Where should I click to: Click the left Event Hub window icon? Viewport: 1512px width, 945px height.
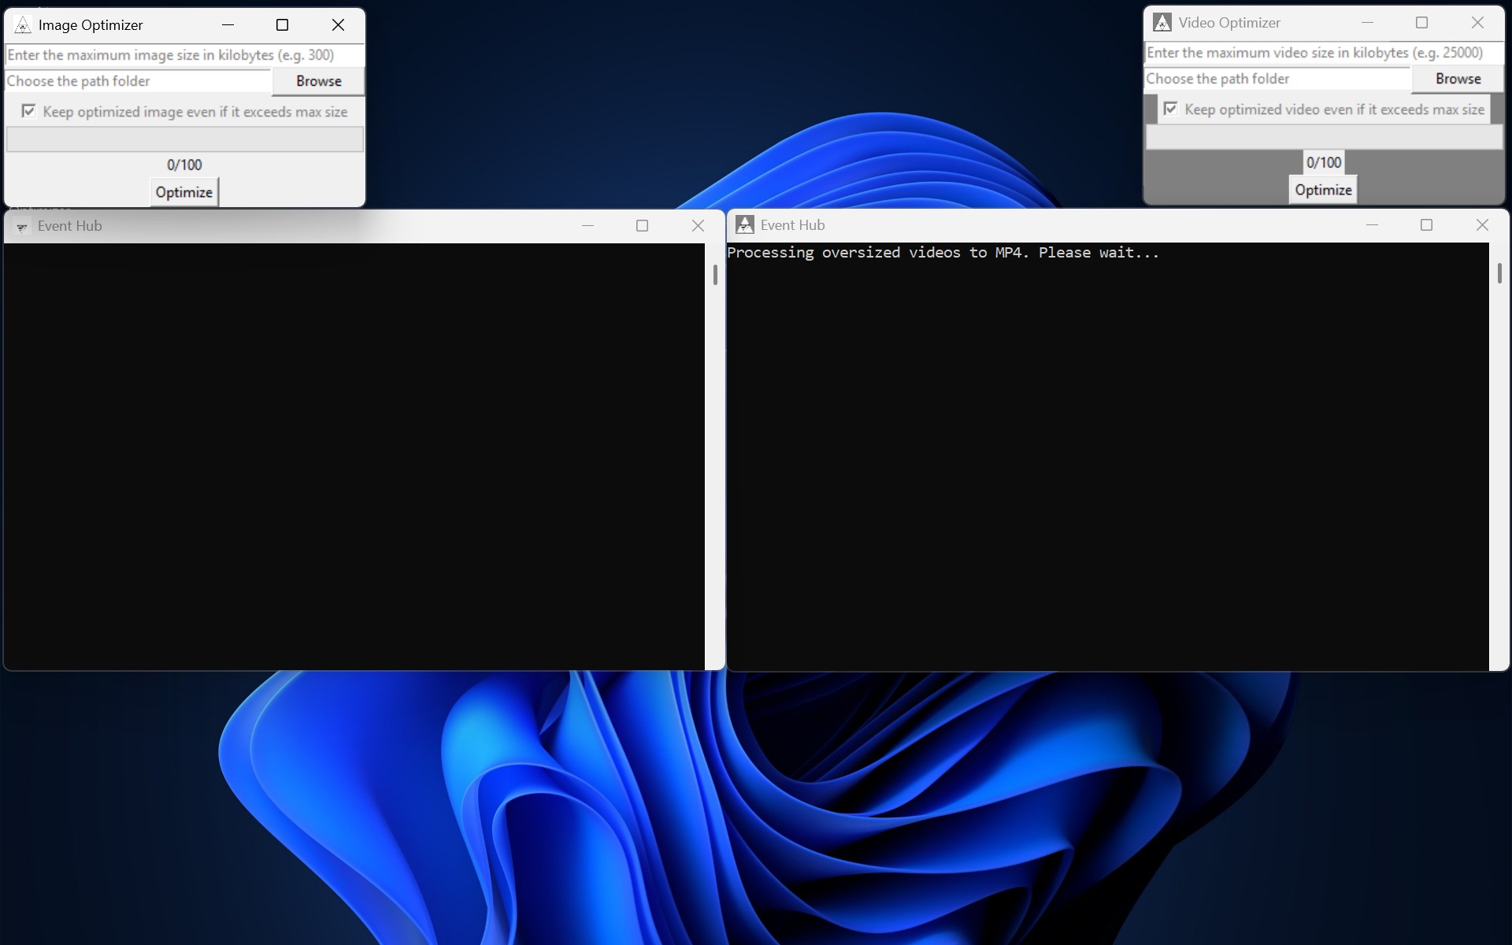click(x=22, y=226)
